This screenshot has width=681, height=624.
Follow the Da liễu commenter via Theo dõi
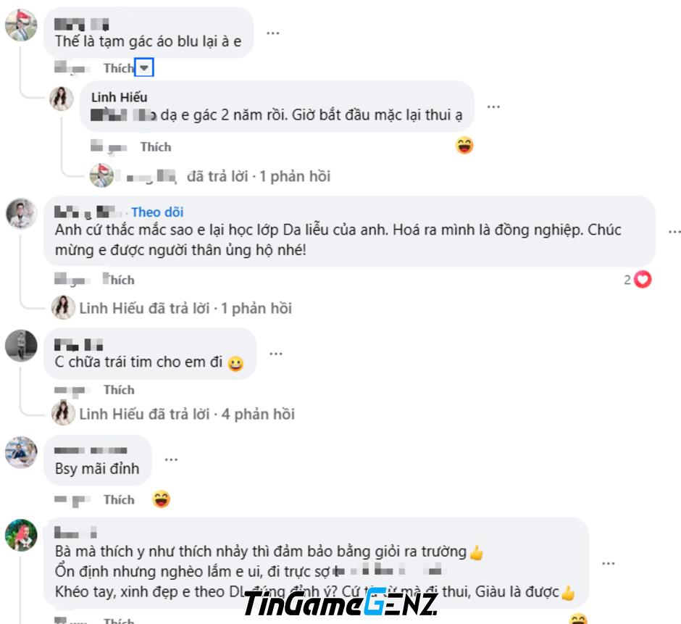click(157, 212)
